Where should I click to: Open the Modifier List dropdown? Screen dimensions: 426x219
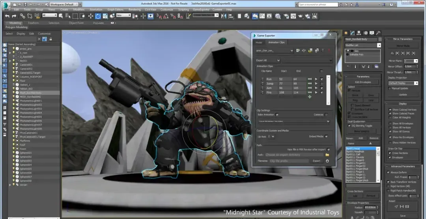pos(363,45)
